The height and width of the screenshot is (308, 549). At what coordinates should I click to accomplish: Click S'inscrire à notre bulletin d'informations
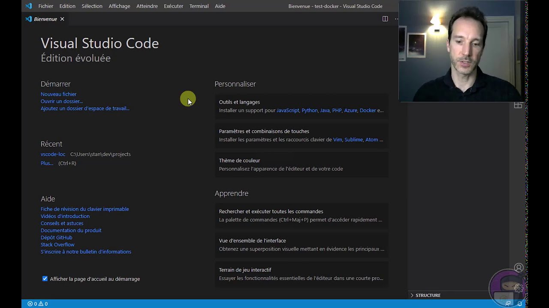click(86, 252)
